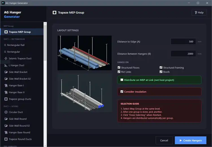Click the DUCT — RECTANGULAR section label
Viewport: 212px width, 147px height.
click(x=14, y=39)
